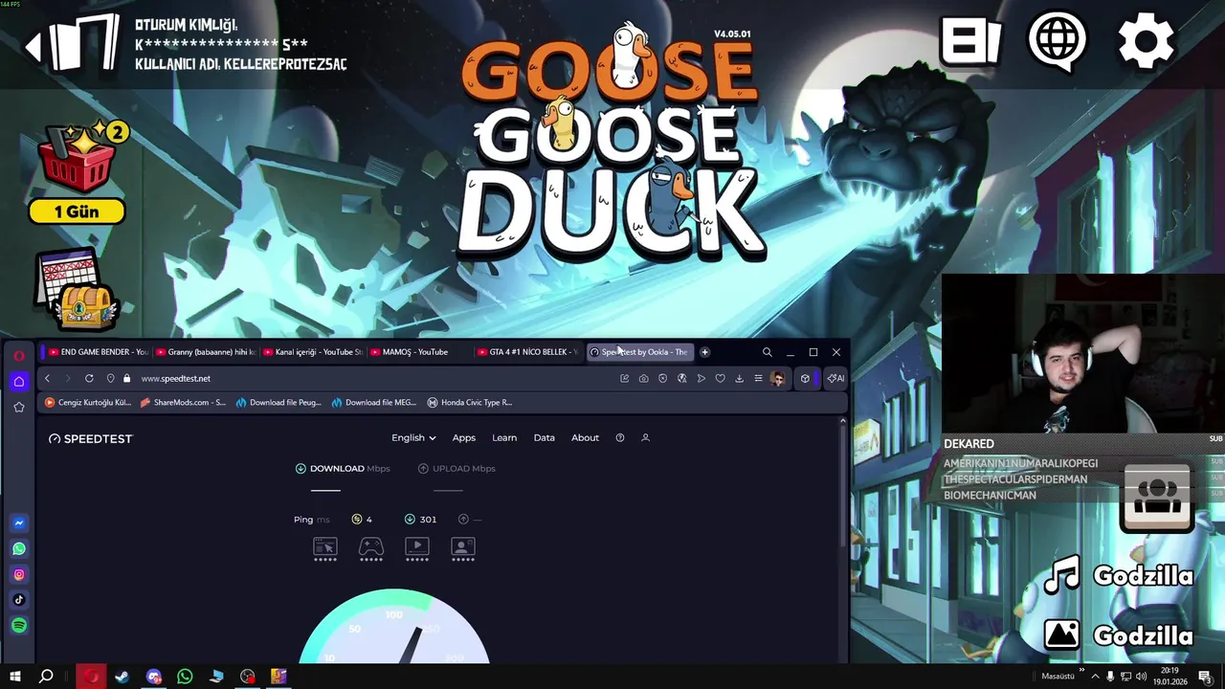Select the Speedtest by Ookla tab
The height and width of the screenshot is (689, 1225).
638,352
